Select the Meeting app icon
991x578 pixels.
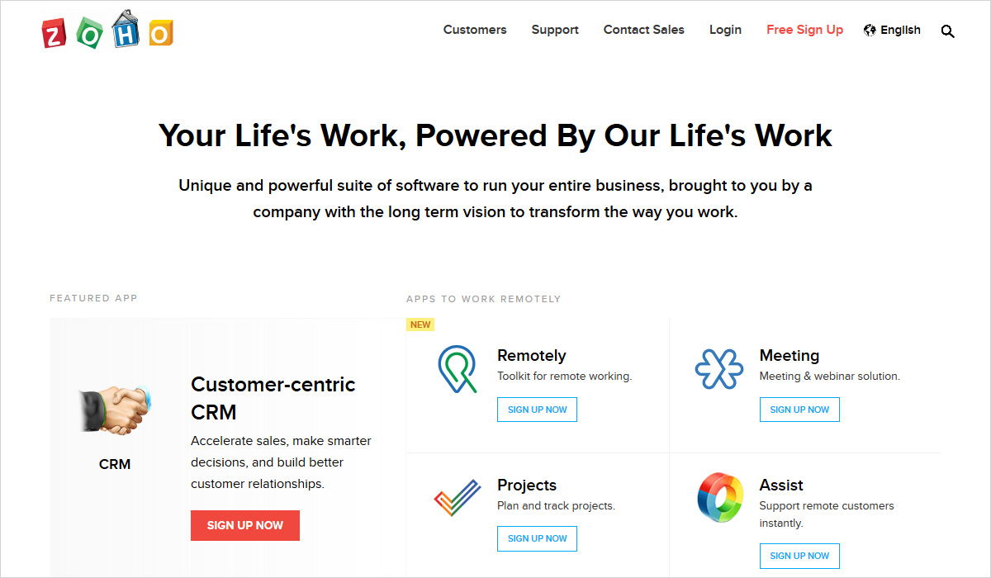click(x=719, y=369)
